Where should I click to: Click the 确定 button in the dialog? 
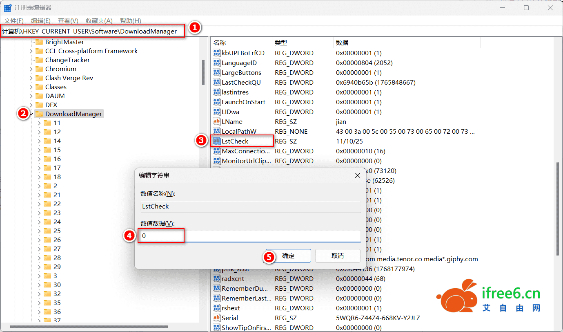click(288, 256)
